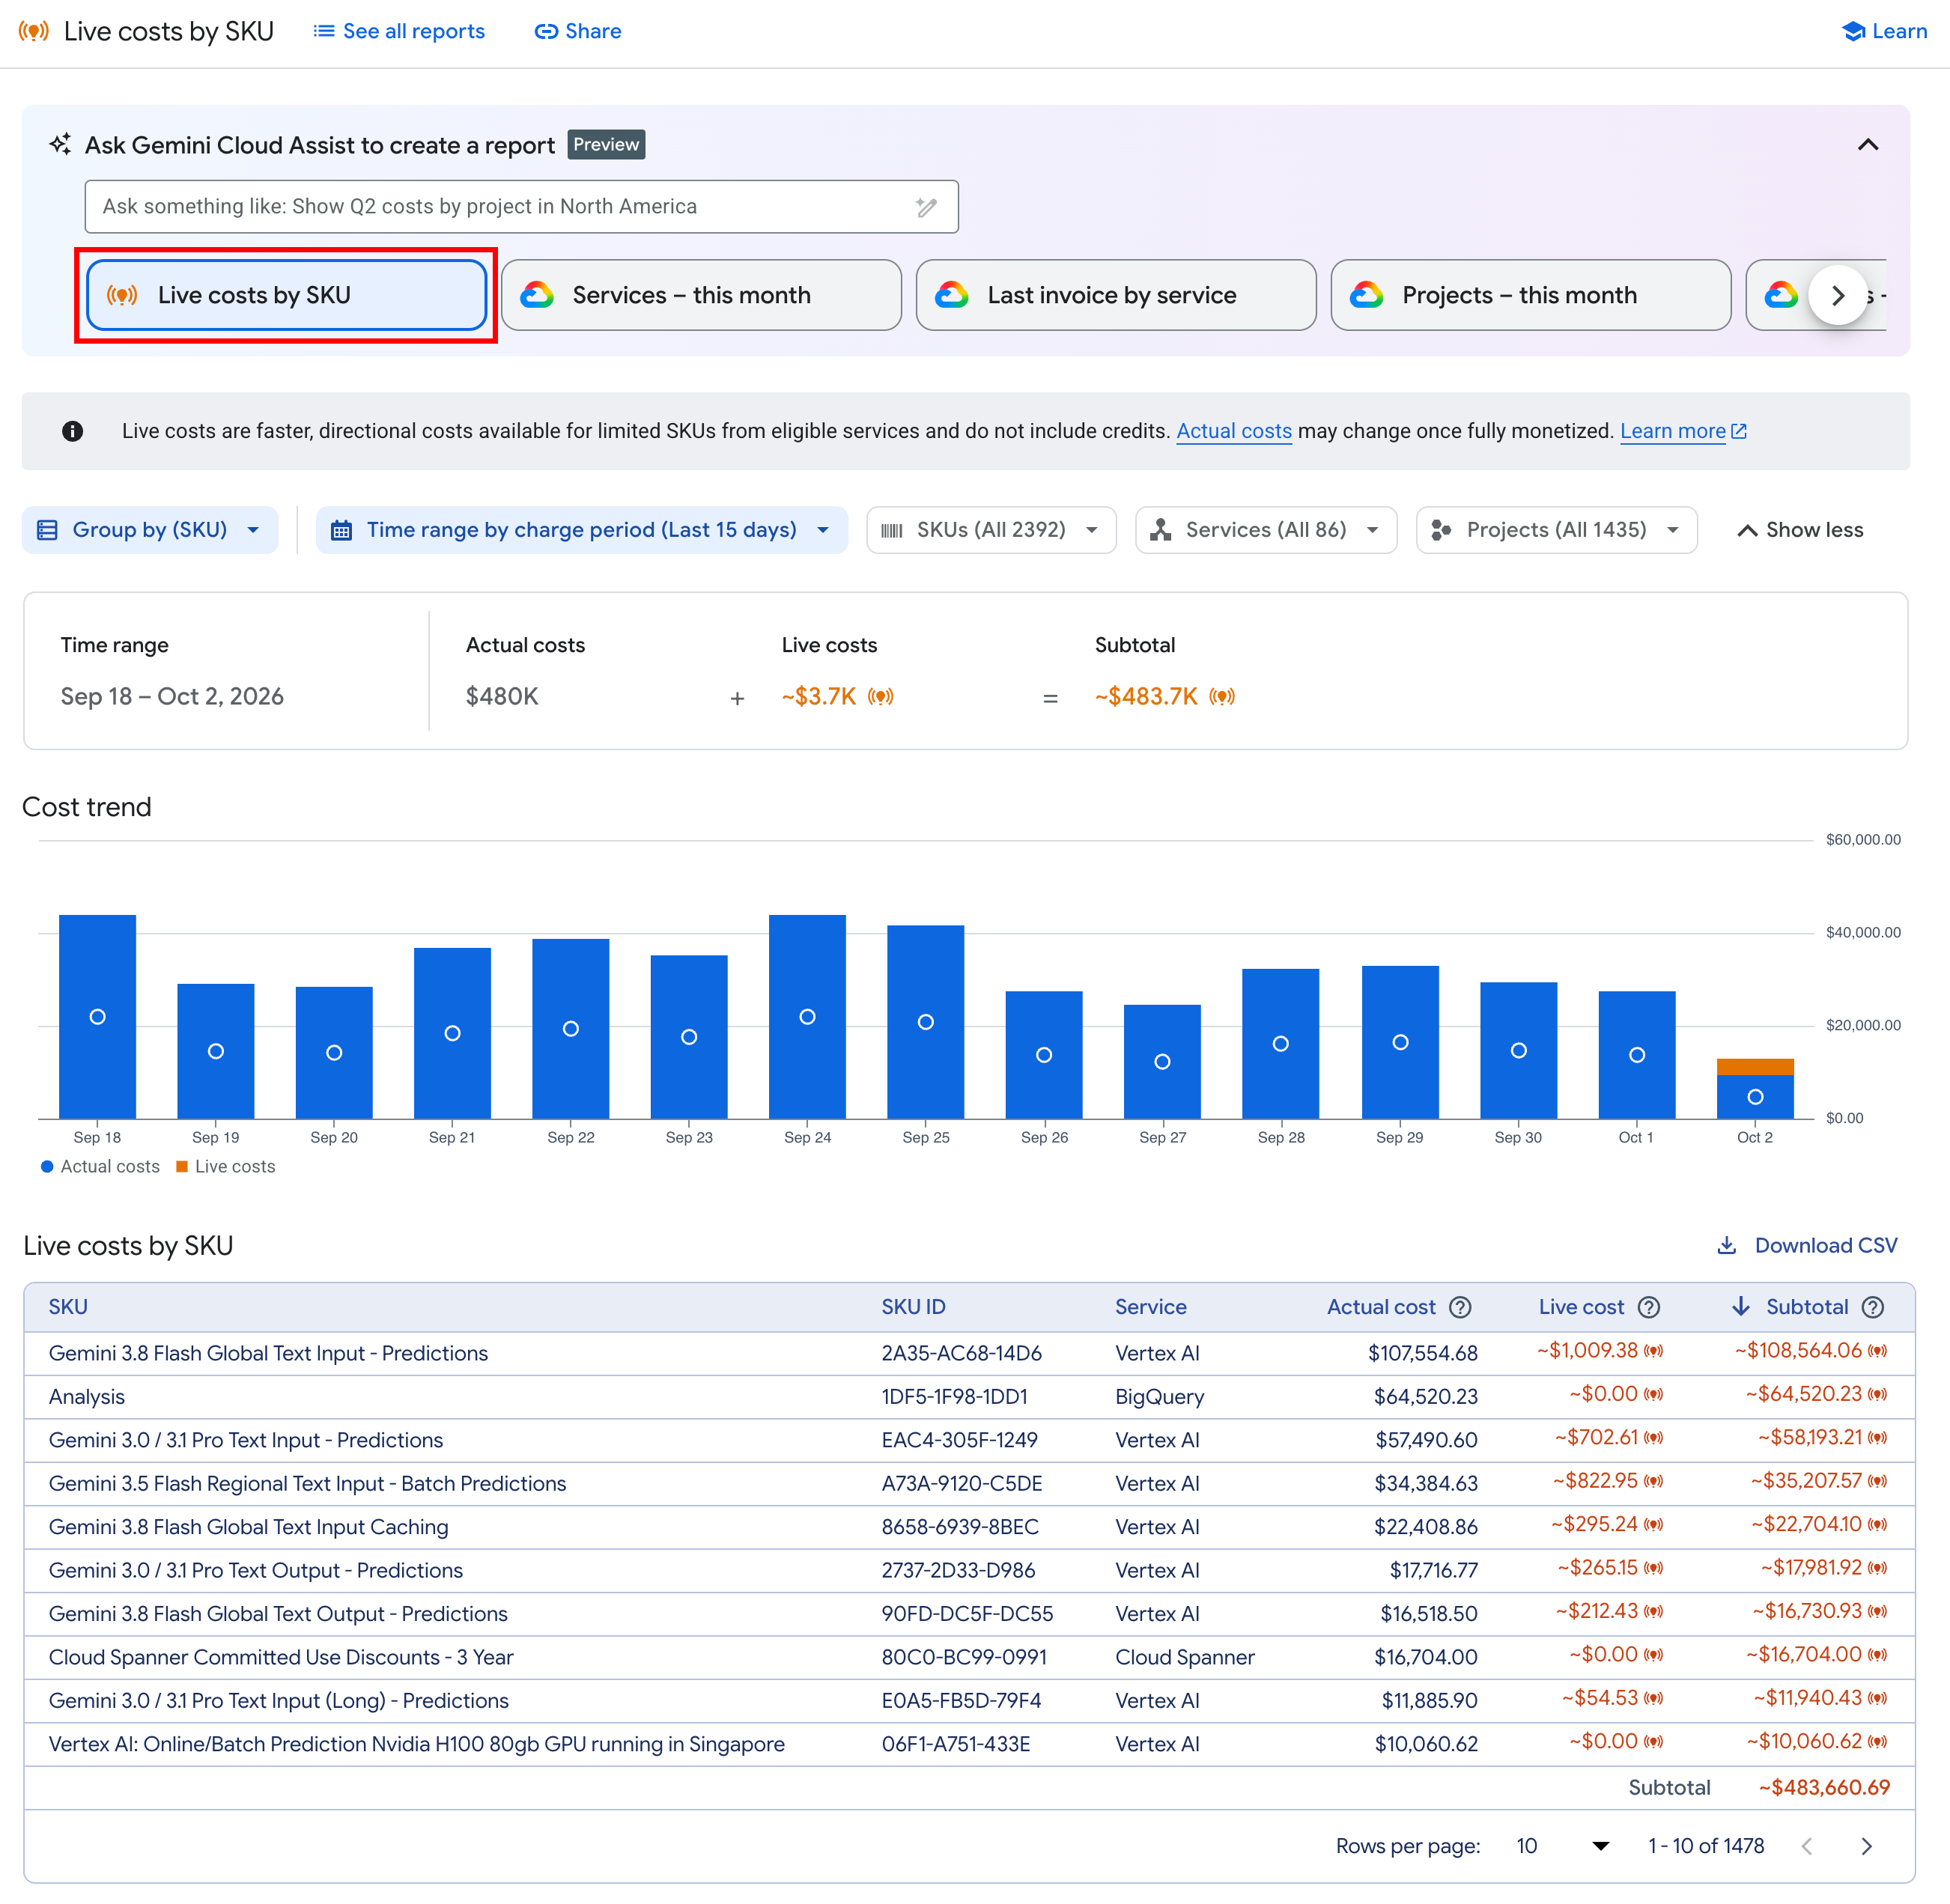Click the magic pen icon in prompt field
The width and height of the screenshot is (1950, 1904).
926,207
